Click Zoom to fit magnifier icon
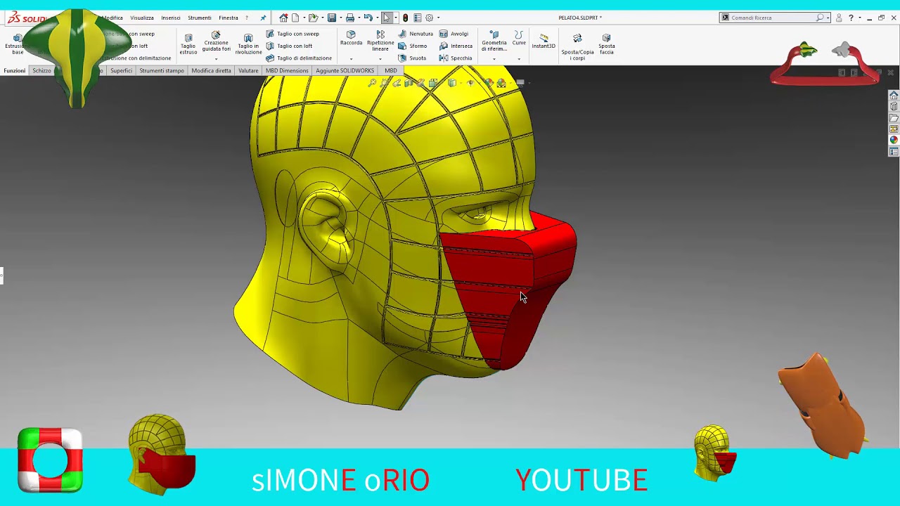 (372, 83)
